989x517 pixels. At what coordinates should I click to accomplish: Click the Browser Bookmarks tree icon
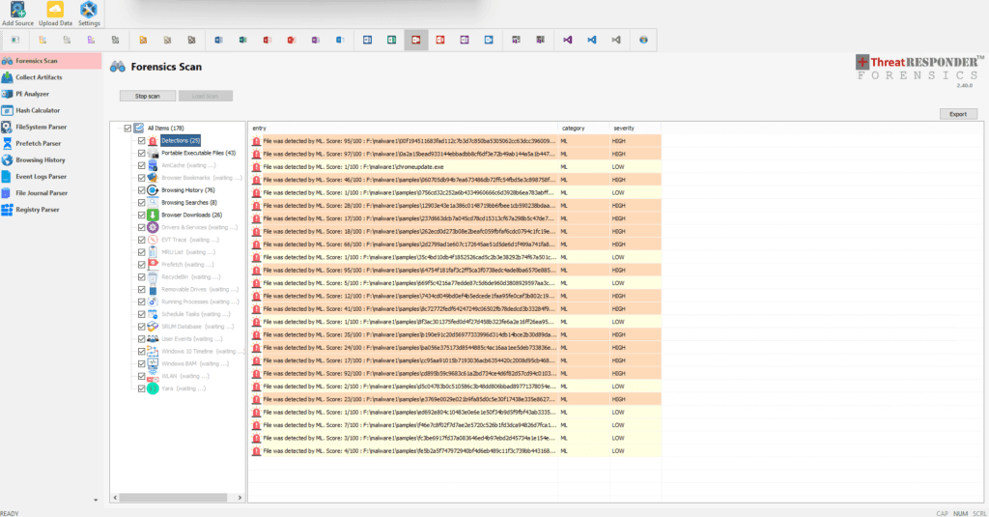tap(153, 178)
